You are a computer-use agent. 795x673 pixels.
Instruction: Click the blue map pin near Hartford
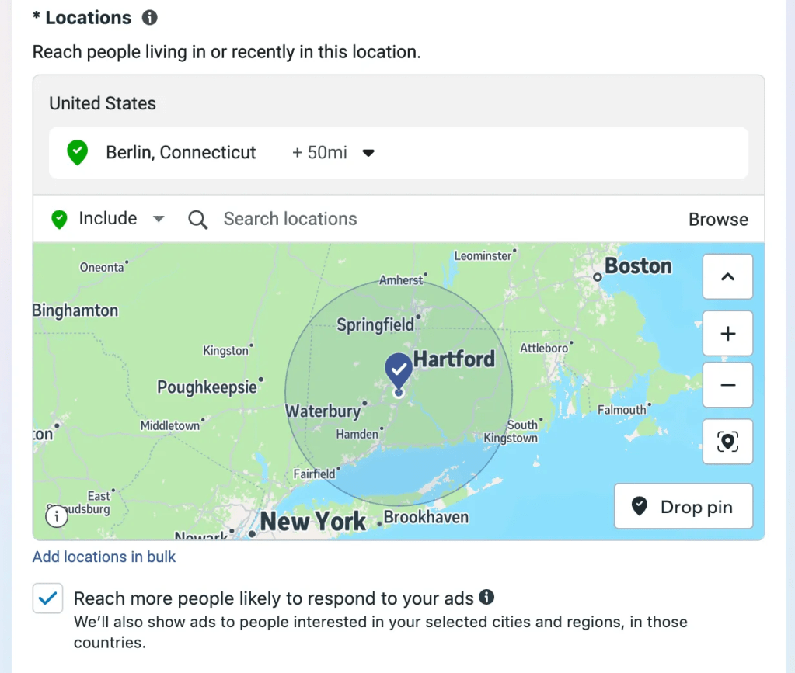[x=399, y=369]
